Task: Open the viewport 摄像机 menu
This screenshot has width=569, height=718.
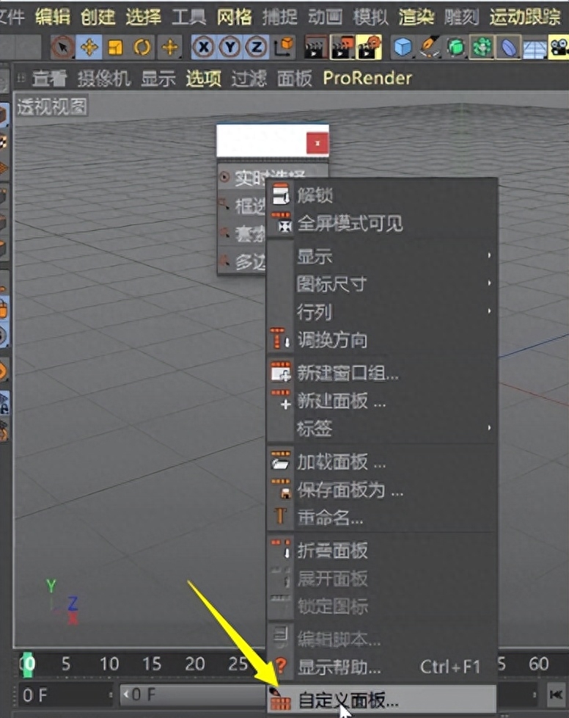Action: coord(104,79)
